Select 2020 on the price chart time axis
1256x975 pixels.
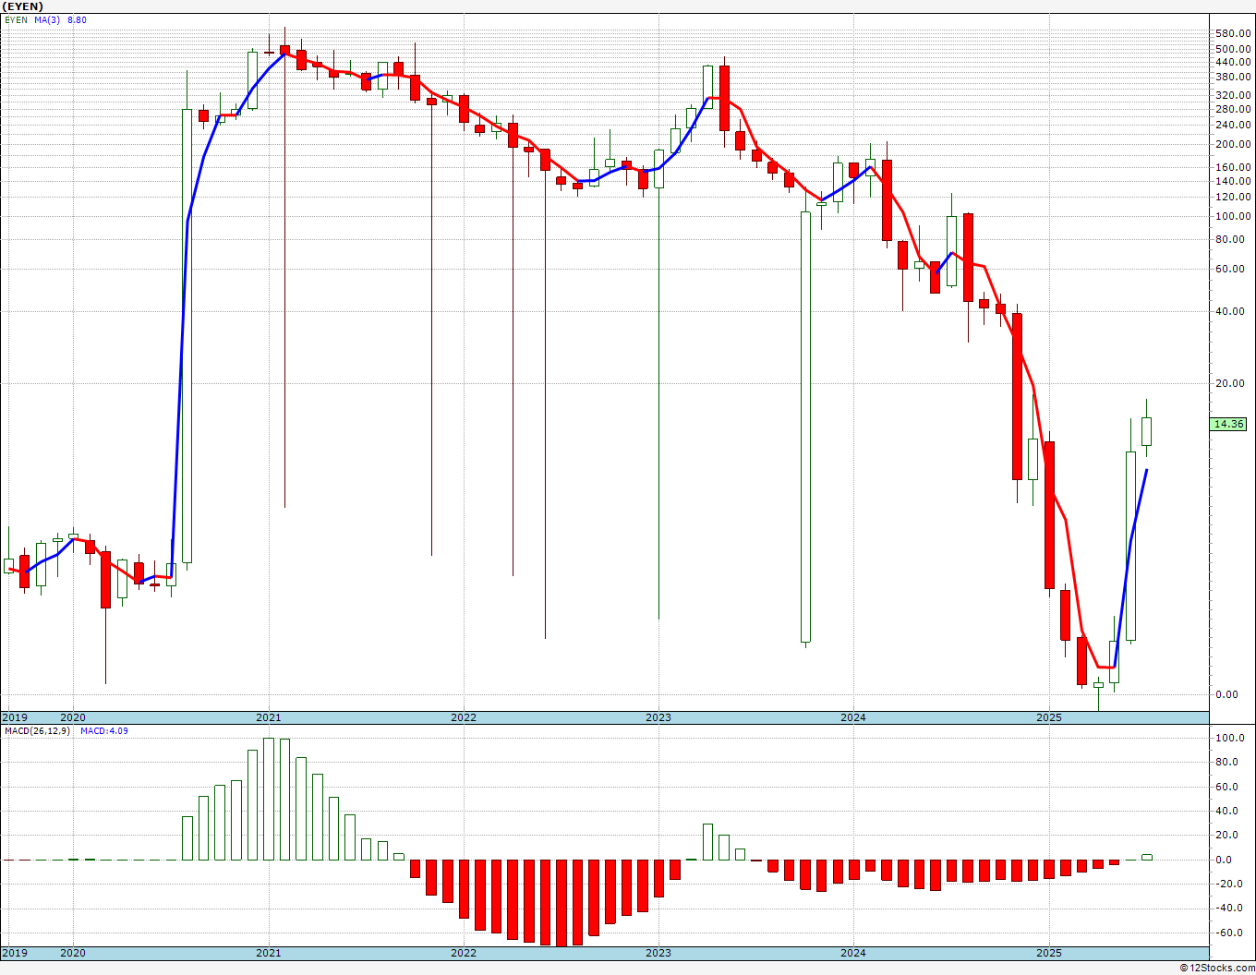[73, 717]
